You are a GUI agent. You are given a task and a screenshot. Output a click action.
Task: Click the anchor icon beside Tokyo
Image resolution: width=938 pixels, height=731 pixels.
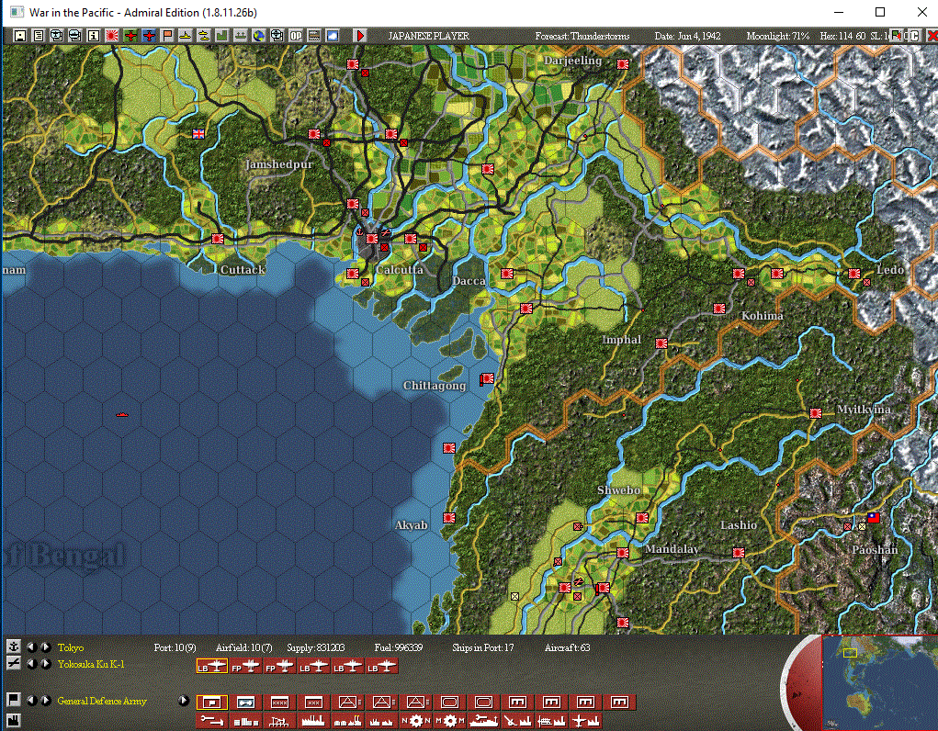pos(13,647)
